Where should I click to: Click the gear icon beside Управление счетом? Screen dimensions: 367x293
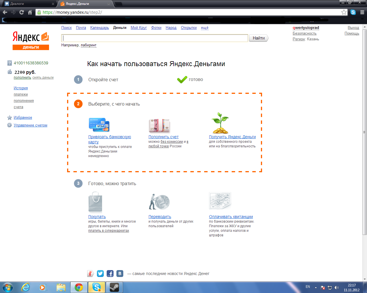(9, 125)
